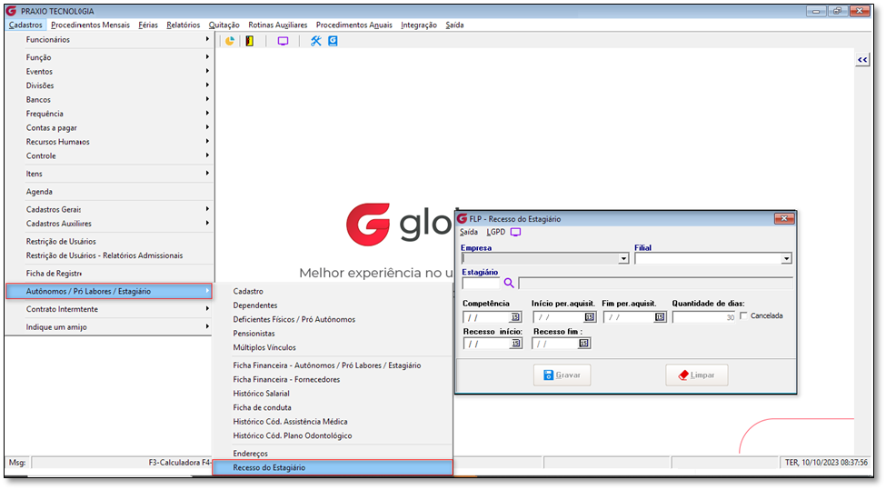Image resolution: width=886 pixels, height=490 pixels.
Task: Choose Múltiplos Vínculos in the submenu
Action: 333,348
